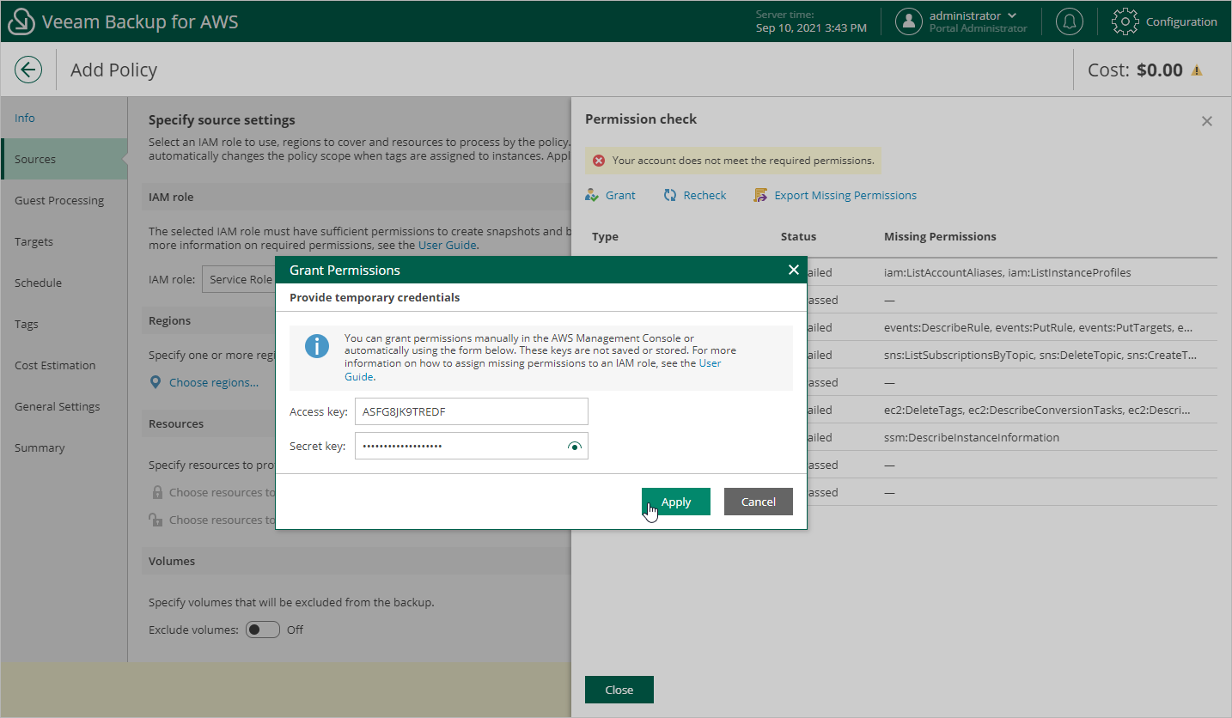1232x718 pixels.
Task: Select the Tags step
Action: 27,324
